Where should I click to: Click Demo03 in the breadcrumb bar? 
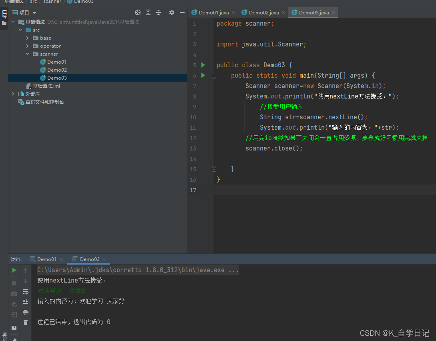84,2
